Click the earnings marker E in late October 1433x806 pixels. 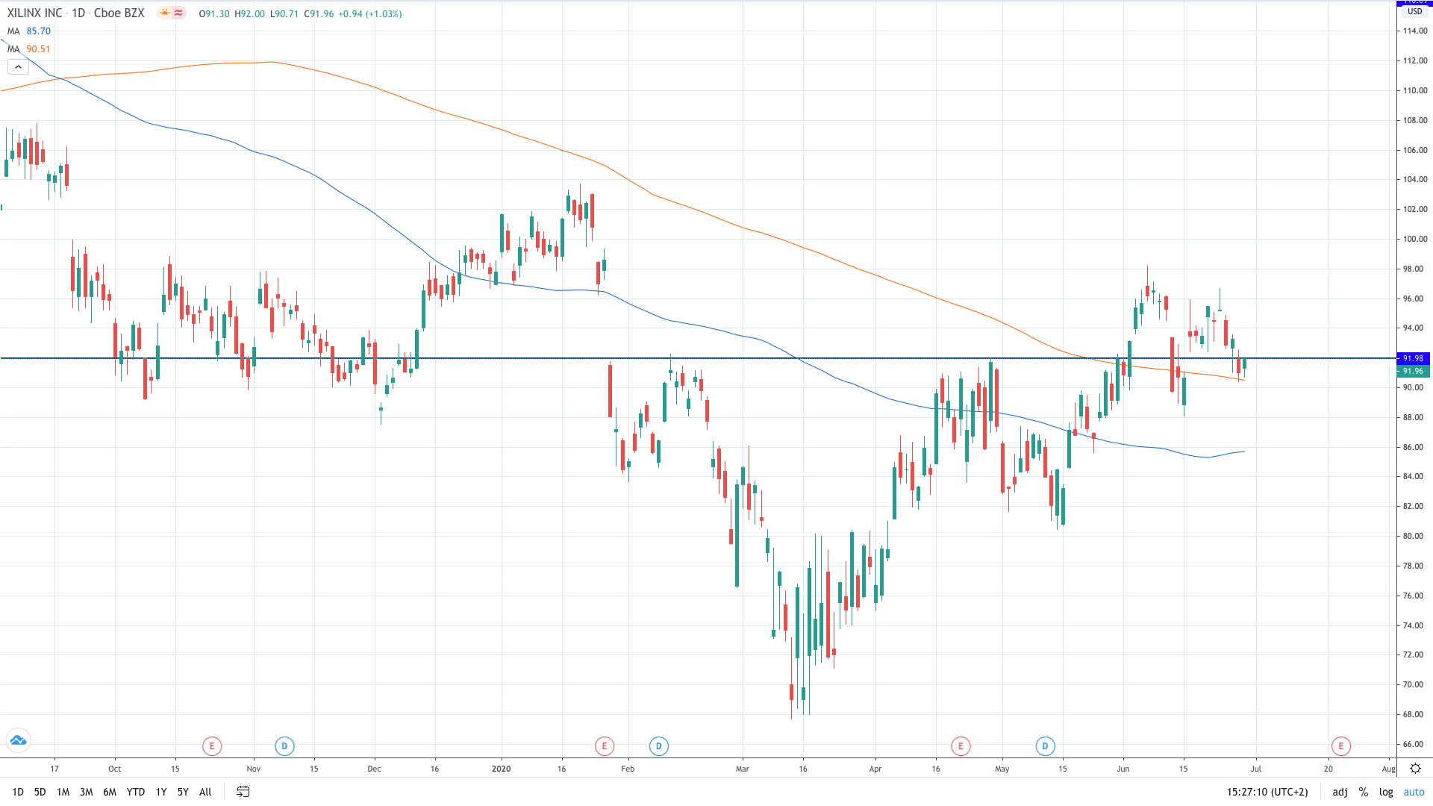212,746
